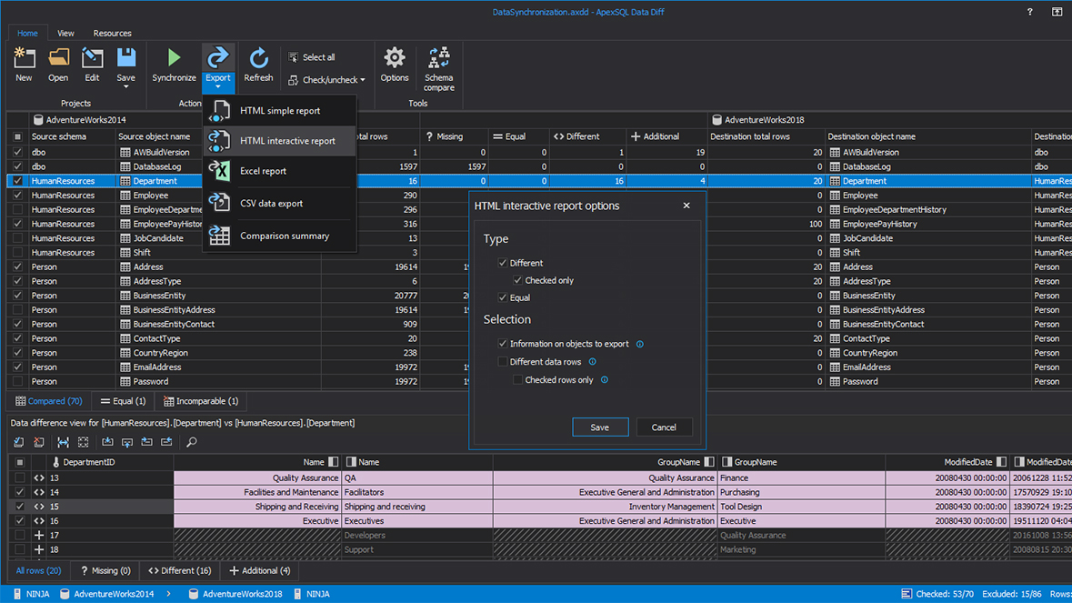This screenshot has height=603, width=1072.
Task: Click the New project icon
Action: (24, 58)
